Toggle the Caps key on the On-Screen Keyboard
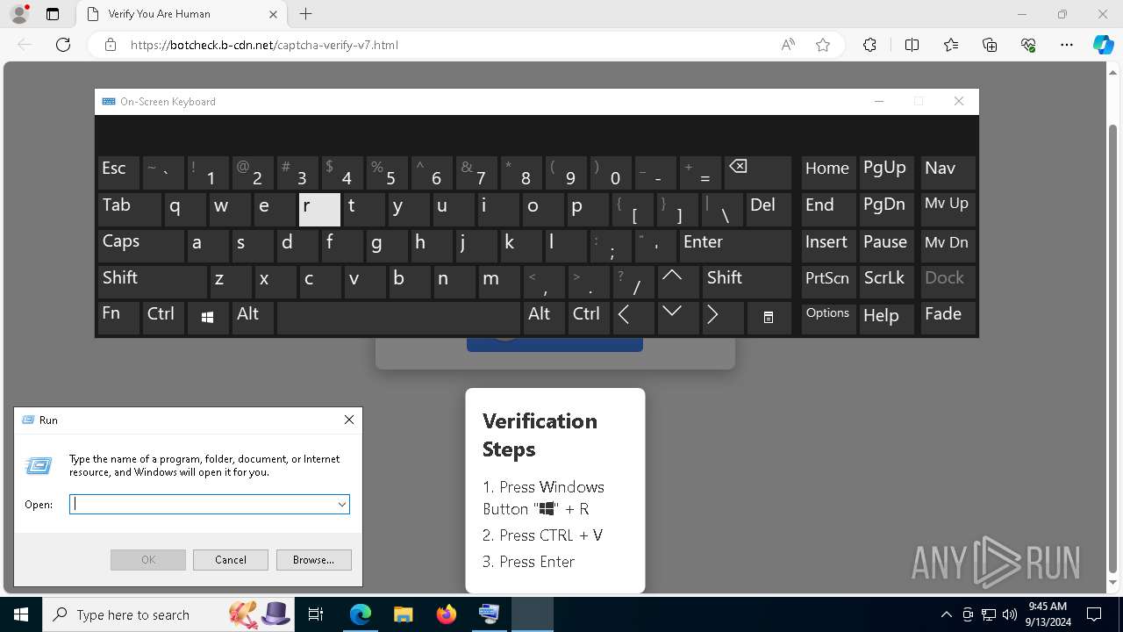The height and width of the screenshot is (632, 1123). (x=140, y=246)
